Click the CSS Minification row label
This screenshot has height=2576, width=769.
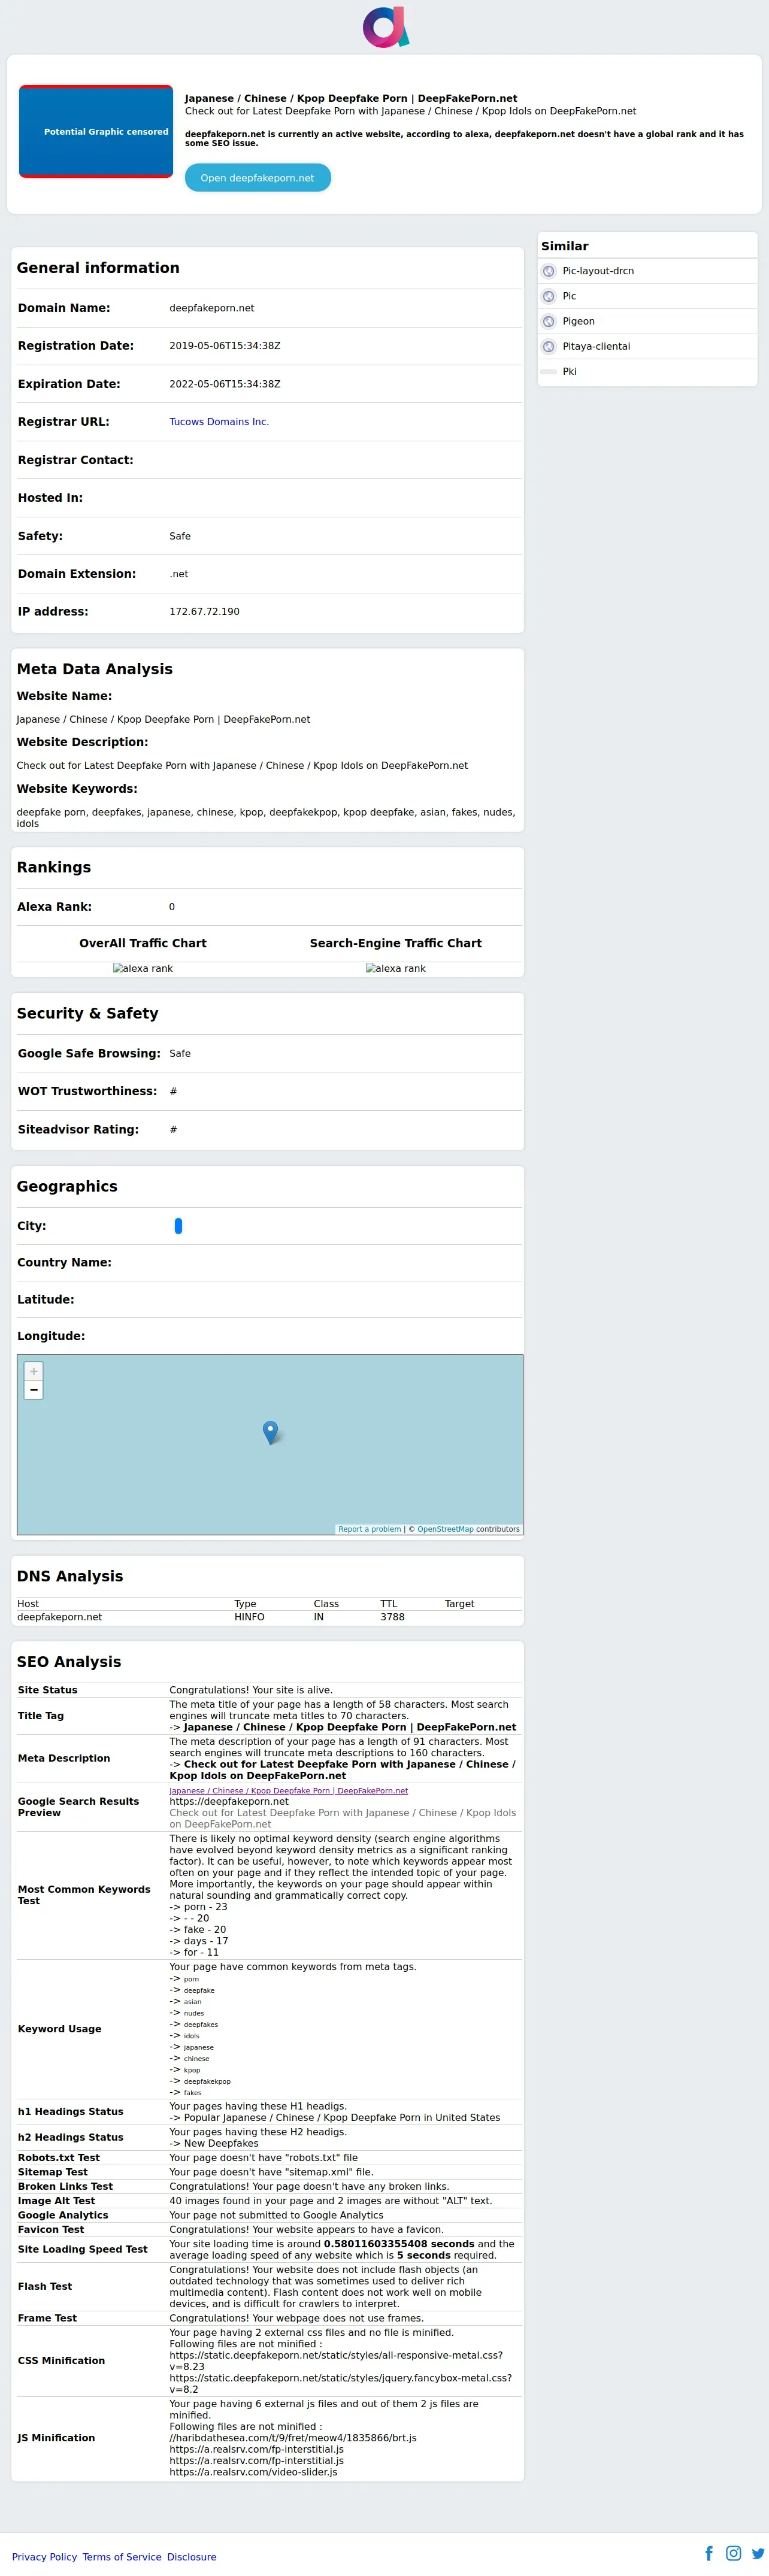[61, 2361]
